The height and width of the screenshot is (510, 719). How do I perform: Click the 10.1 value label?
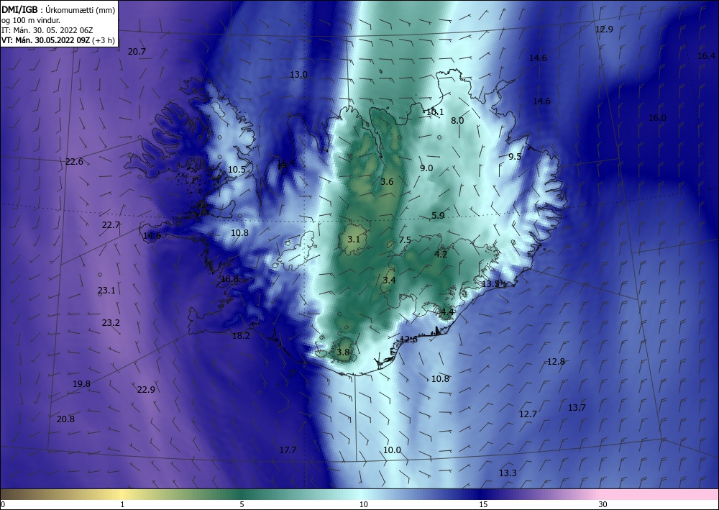click(435, 112)
